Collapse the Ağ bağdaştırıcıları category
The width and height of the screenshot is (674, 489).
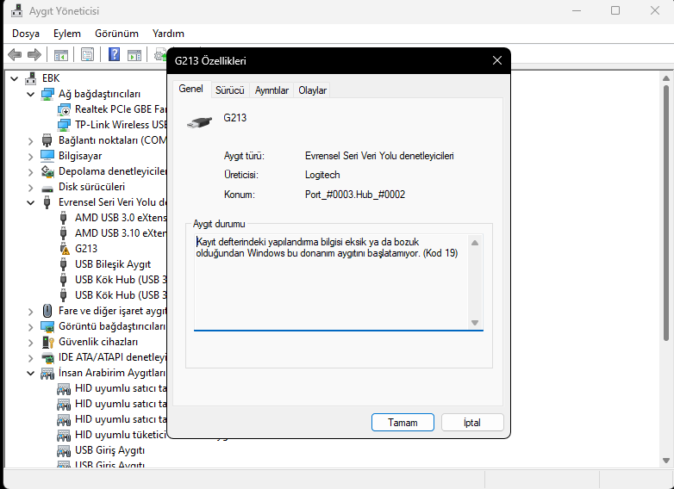click(x=30, y=94)
